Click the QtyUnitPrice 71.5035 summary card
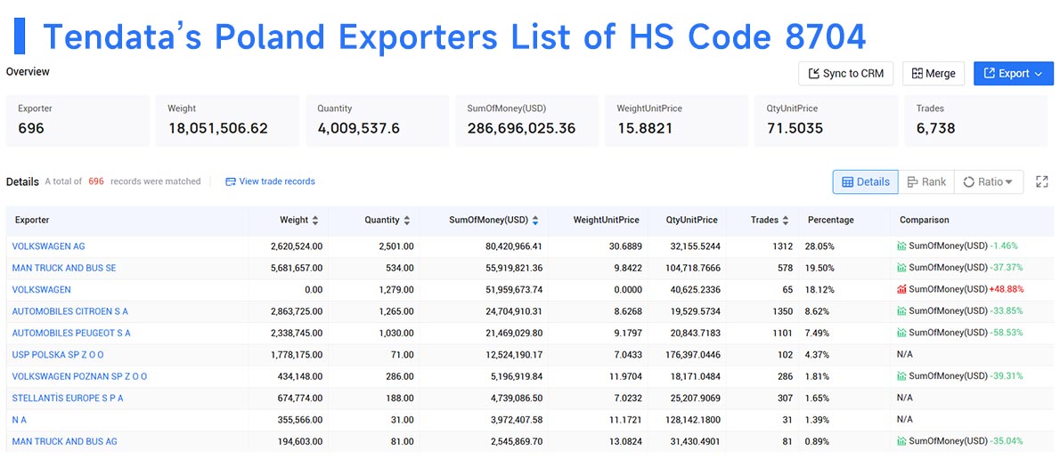The height and width of the screenshot is (459, 1060). click(x=826, y=121)
